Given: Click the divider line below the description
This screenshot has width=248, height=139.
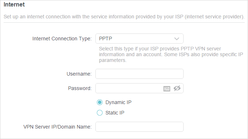Looking at the screenshot, I should click(x=124, y=22).
